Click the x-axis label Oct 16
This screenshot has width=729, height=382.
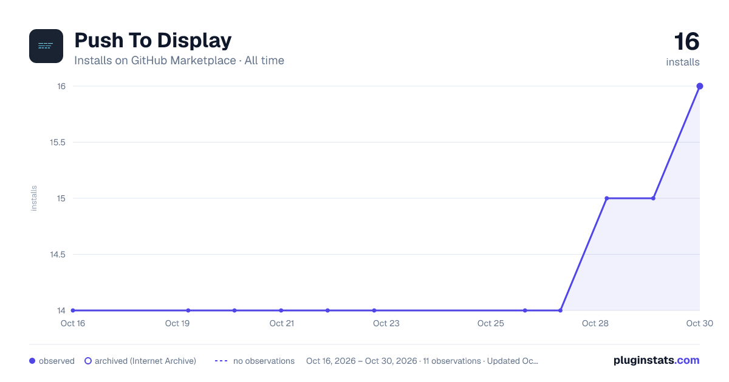[x=73, y=323]
